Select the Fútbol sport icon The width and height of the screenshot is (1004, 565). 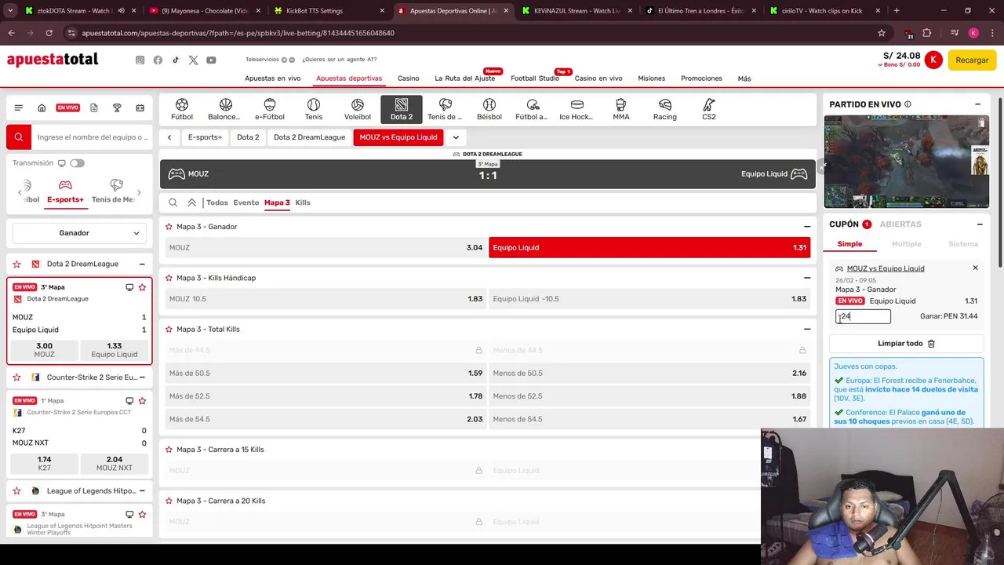182,109
